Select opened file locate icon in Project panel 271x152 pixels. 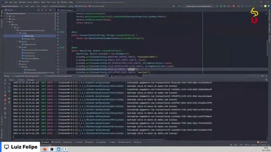point(39,10)
